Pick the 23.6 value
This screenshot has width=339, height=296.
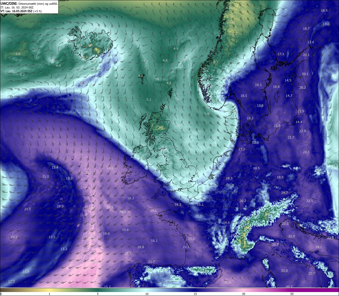pyautogui.click(x=191, y=239)
